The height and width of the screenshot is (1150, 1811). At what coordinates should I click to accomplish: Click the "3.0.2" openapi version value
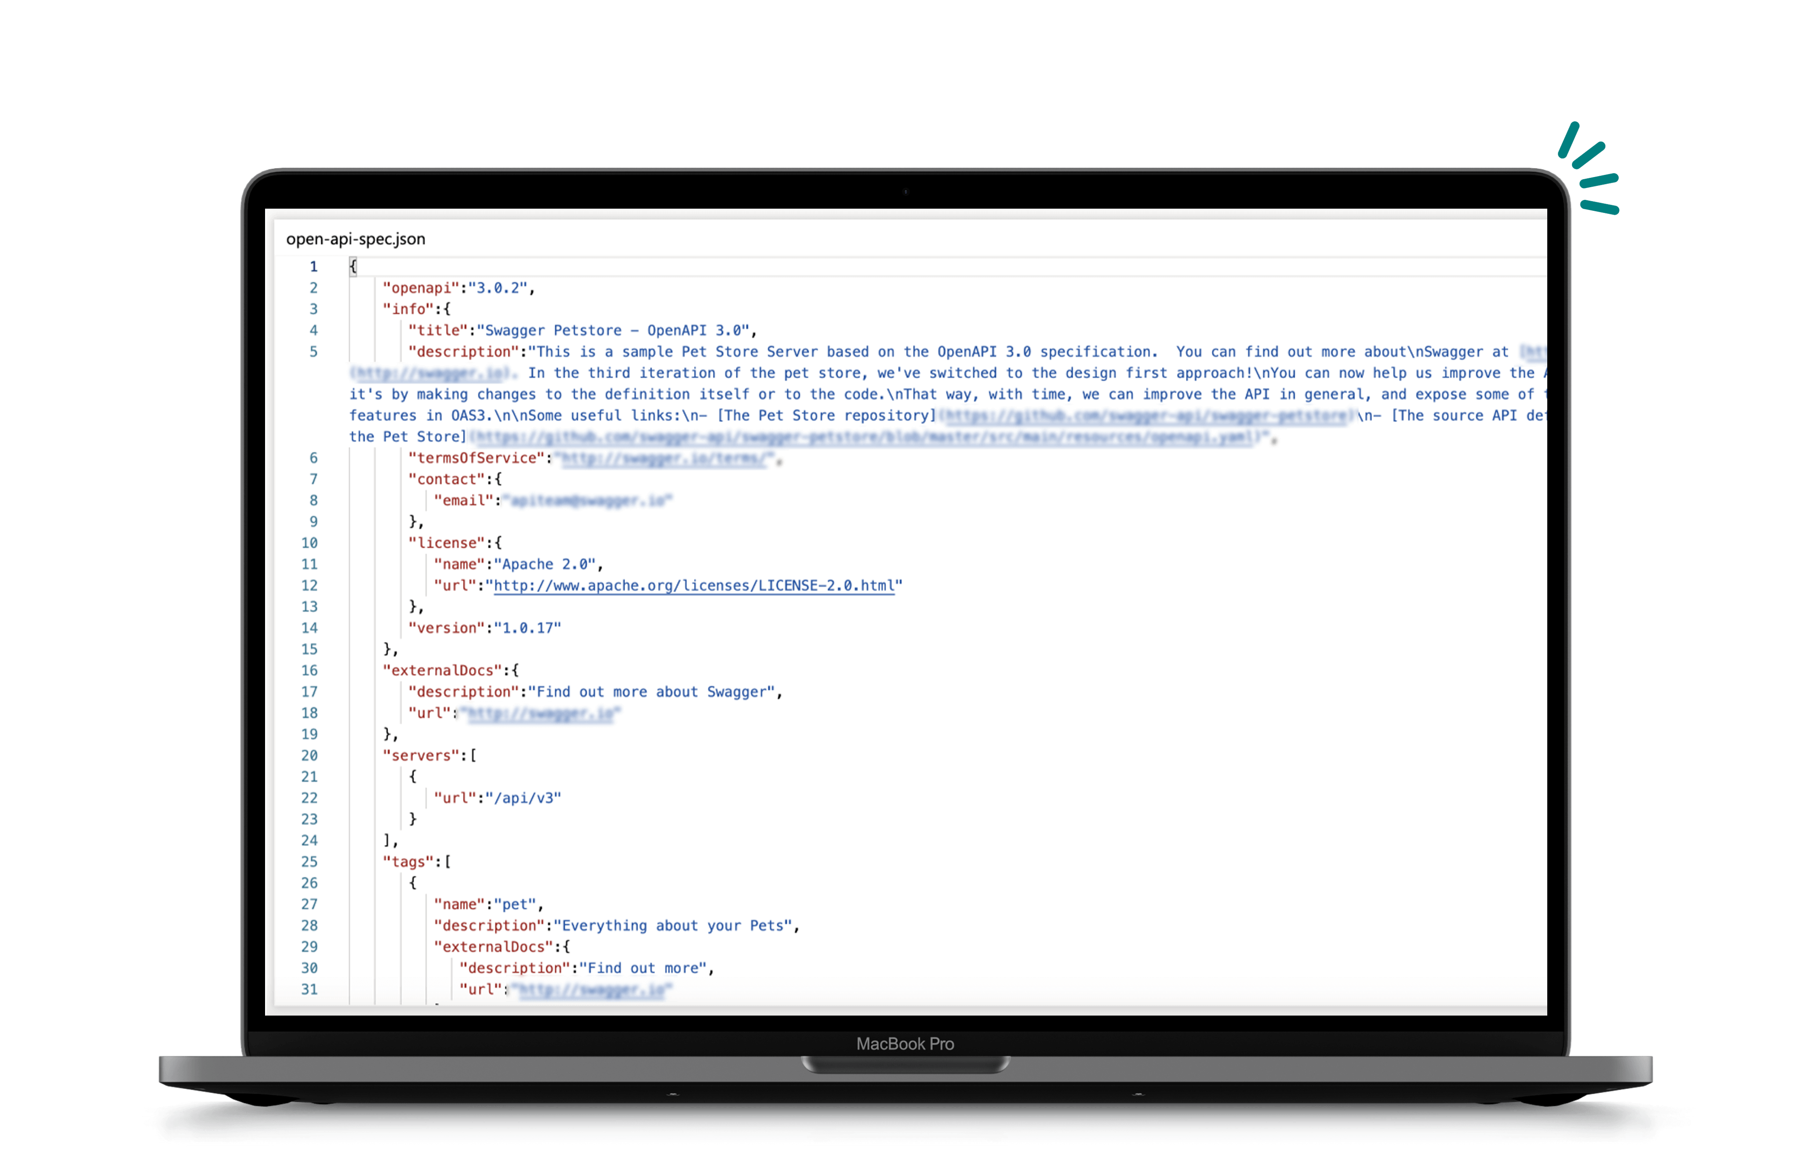498,288
